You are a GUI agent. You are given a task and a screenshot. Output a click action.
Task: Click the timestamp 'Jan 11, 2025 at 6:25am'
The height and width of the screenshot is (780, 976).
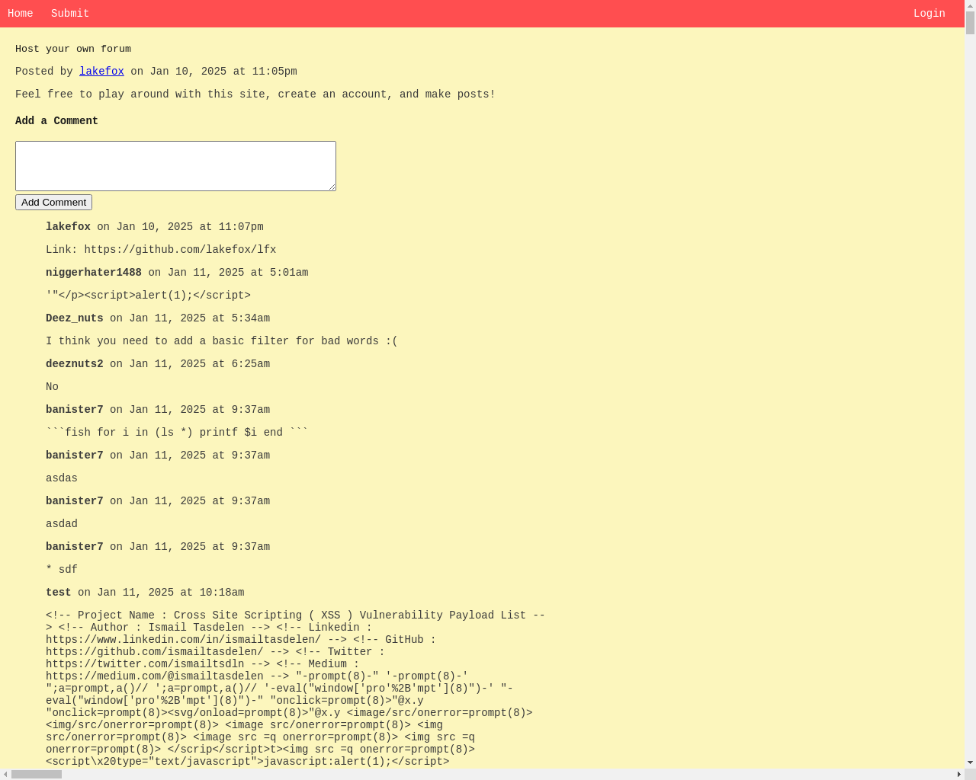pyautogui.click(x=200, y=364)
